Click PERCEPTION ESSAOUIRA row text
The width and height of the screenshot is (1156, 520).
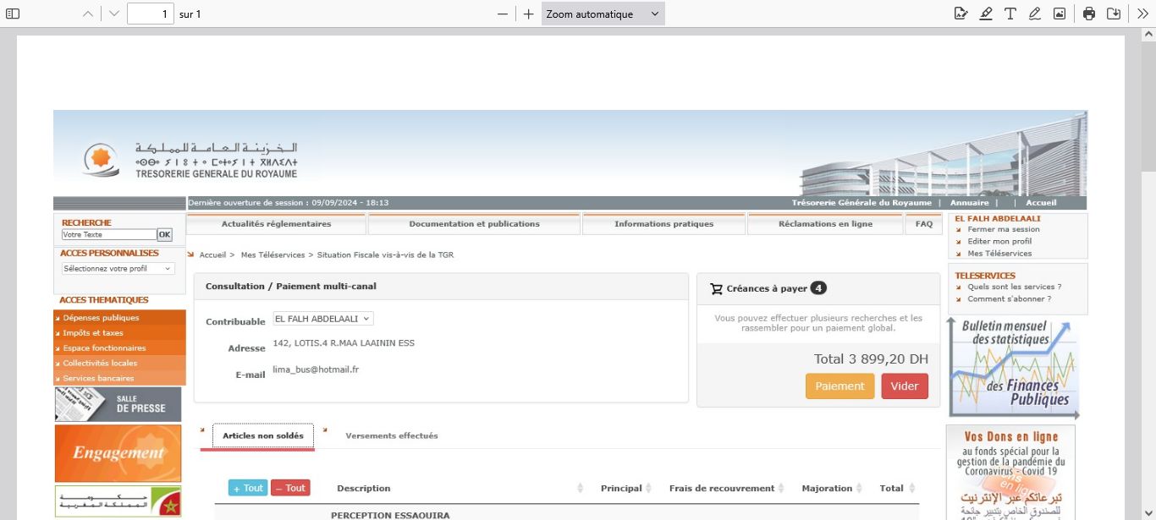[390, 515]
